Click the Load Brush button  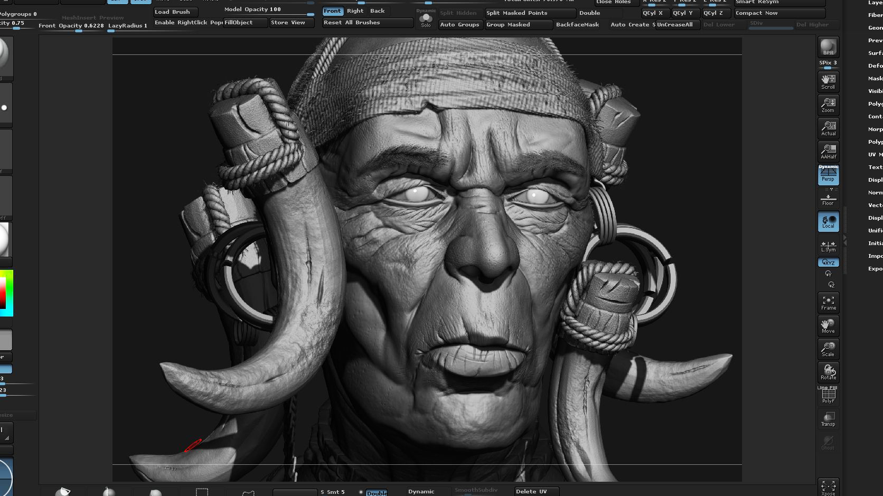(175, 12)
